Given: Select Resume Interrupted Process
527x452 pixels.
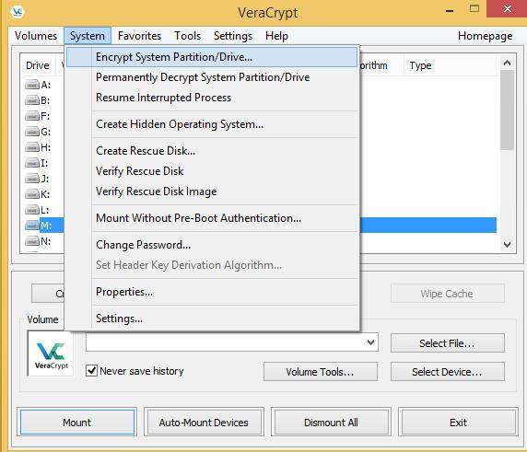Looking at the screenshot, I should (212, 98).
